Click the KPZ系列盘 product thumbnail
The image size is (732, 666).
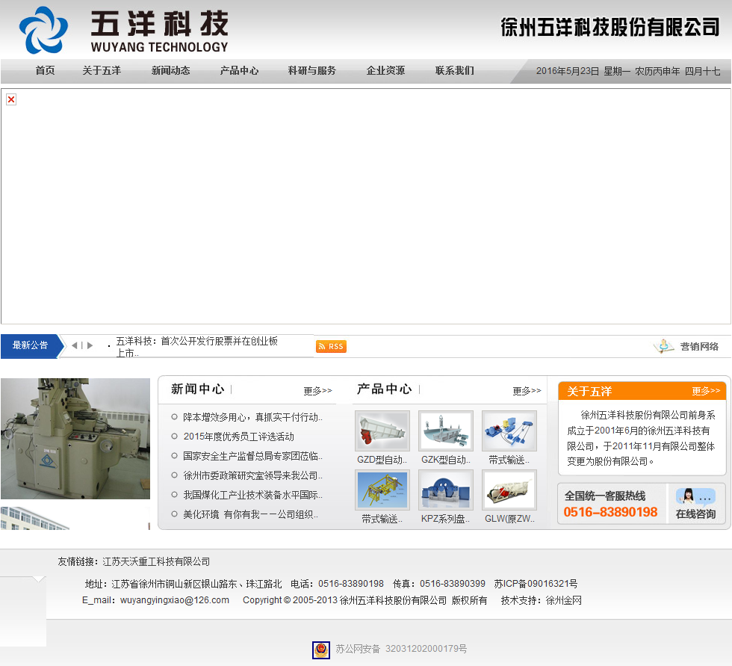[x=446, y=490]
